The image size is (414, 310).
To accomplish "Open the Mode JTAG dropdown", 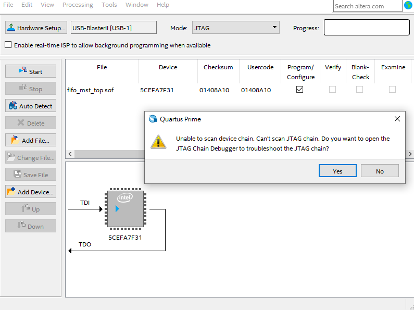I will 236,28.
